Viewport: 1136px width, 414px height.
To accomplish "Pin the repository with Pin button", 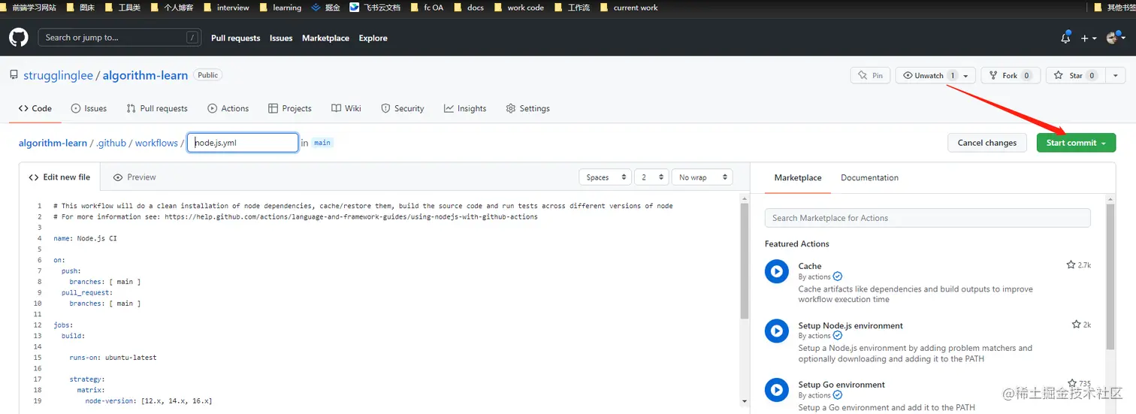I will pos(870,76).
